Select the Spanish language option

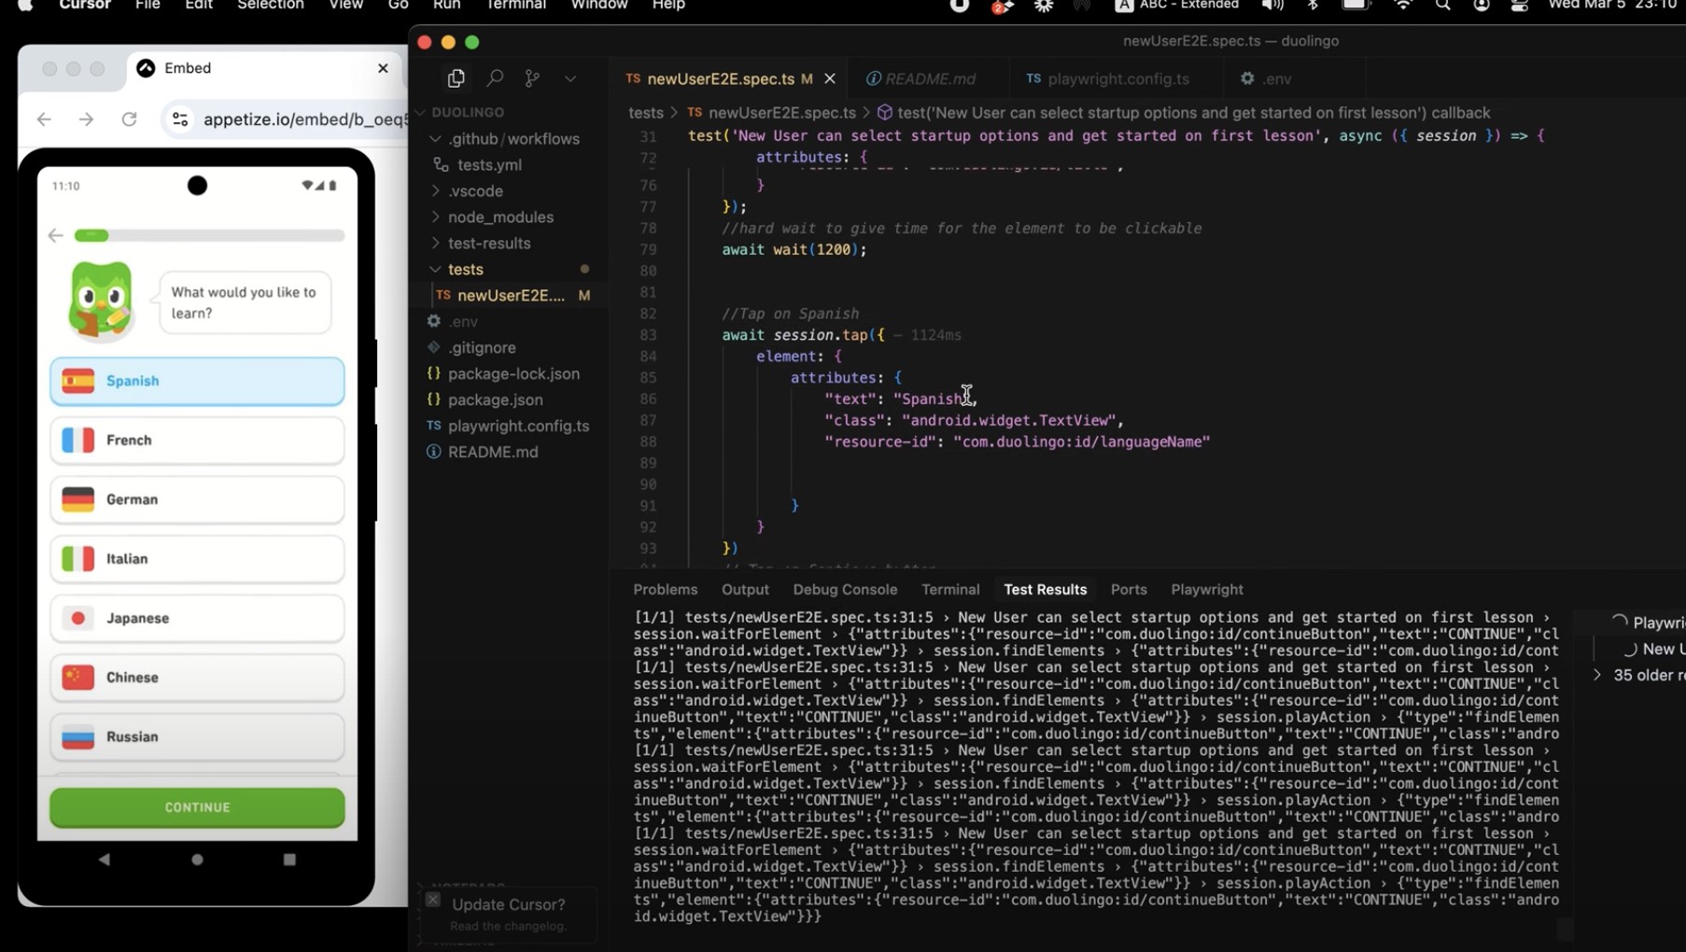197,381
